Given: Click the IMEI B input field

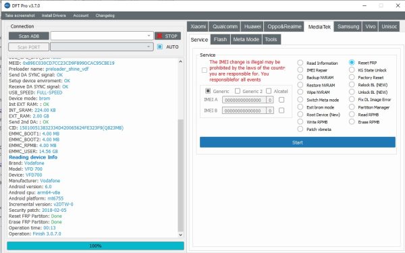Looking at the screenshot, I should [244, 111].
